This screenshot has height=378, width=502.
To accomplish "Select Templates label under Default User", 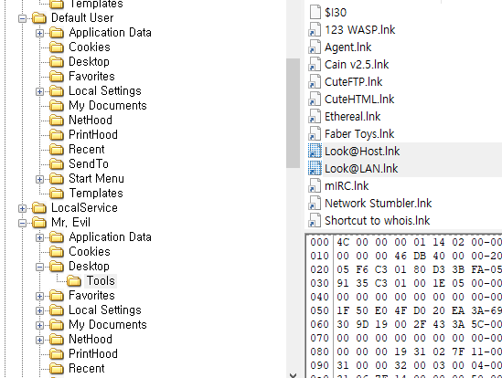I will 96,194.
